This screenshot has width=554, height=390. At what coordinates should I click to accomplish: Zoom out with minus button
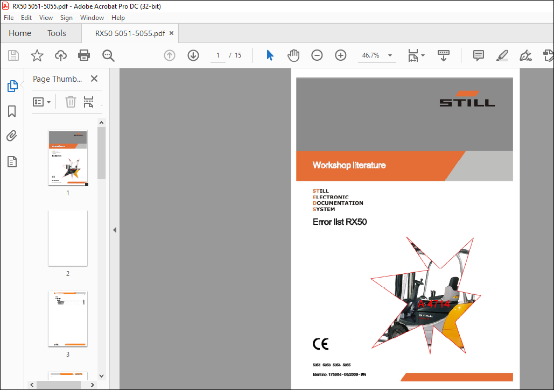point(317,55)
